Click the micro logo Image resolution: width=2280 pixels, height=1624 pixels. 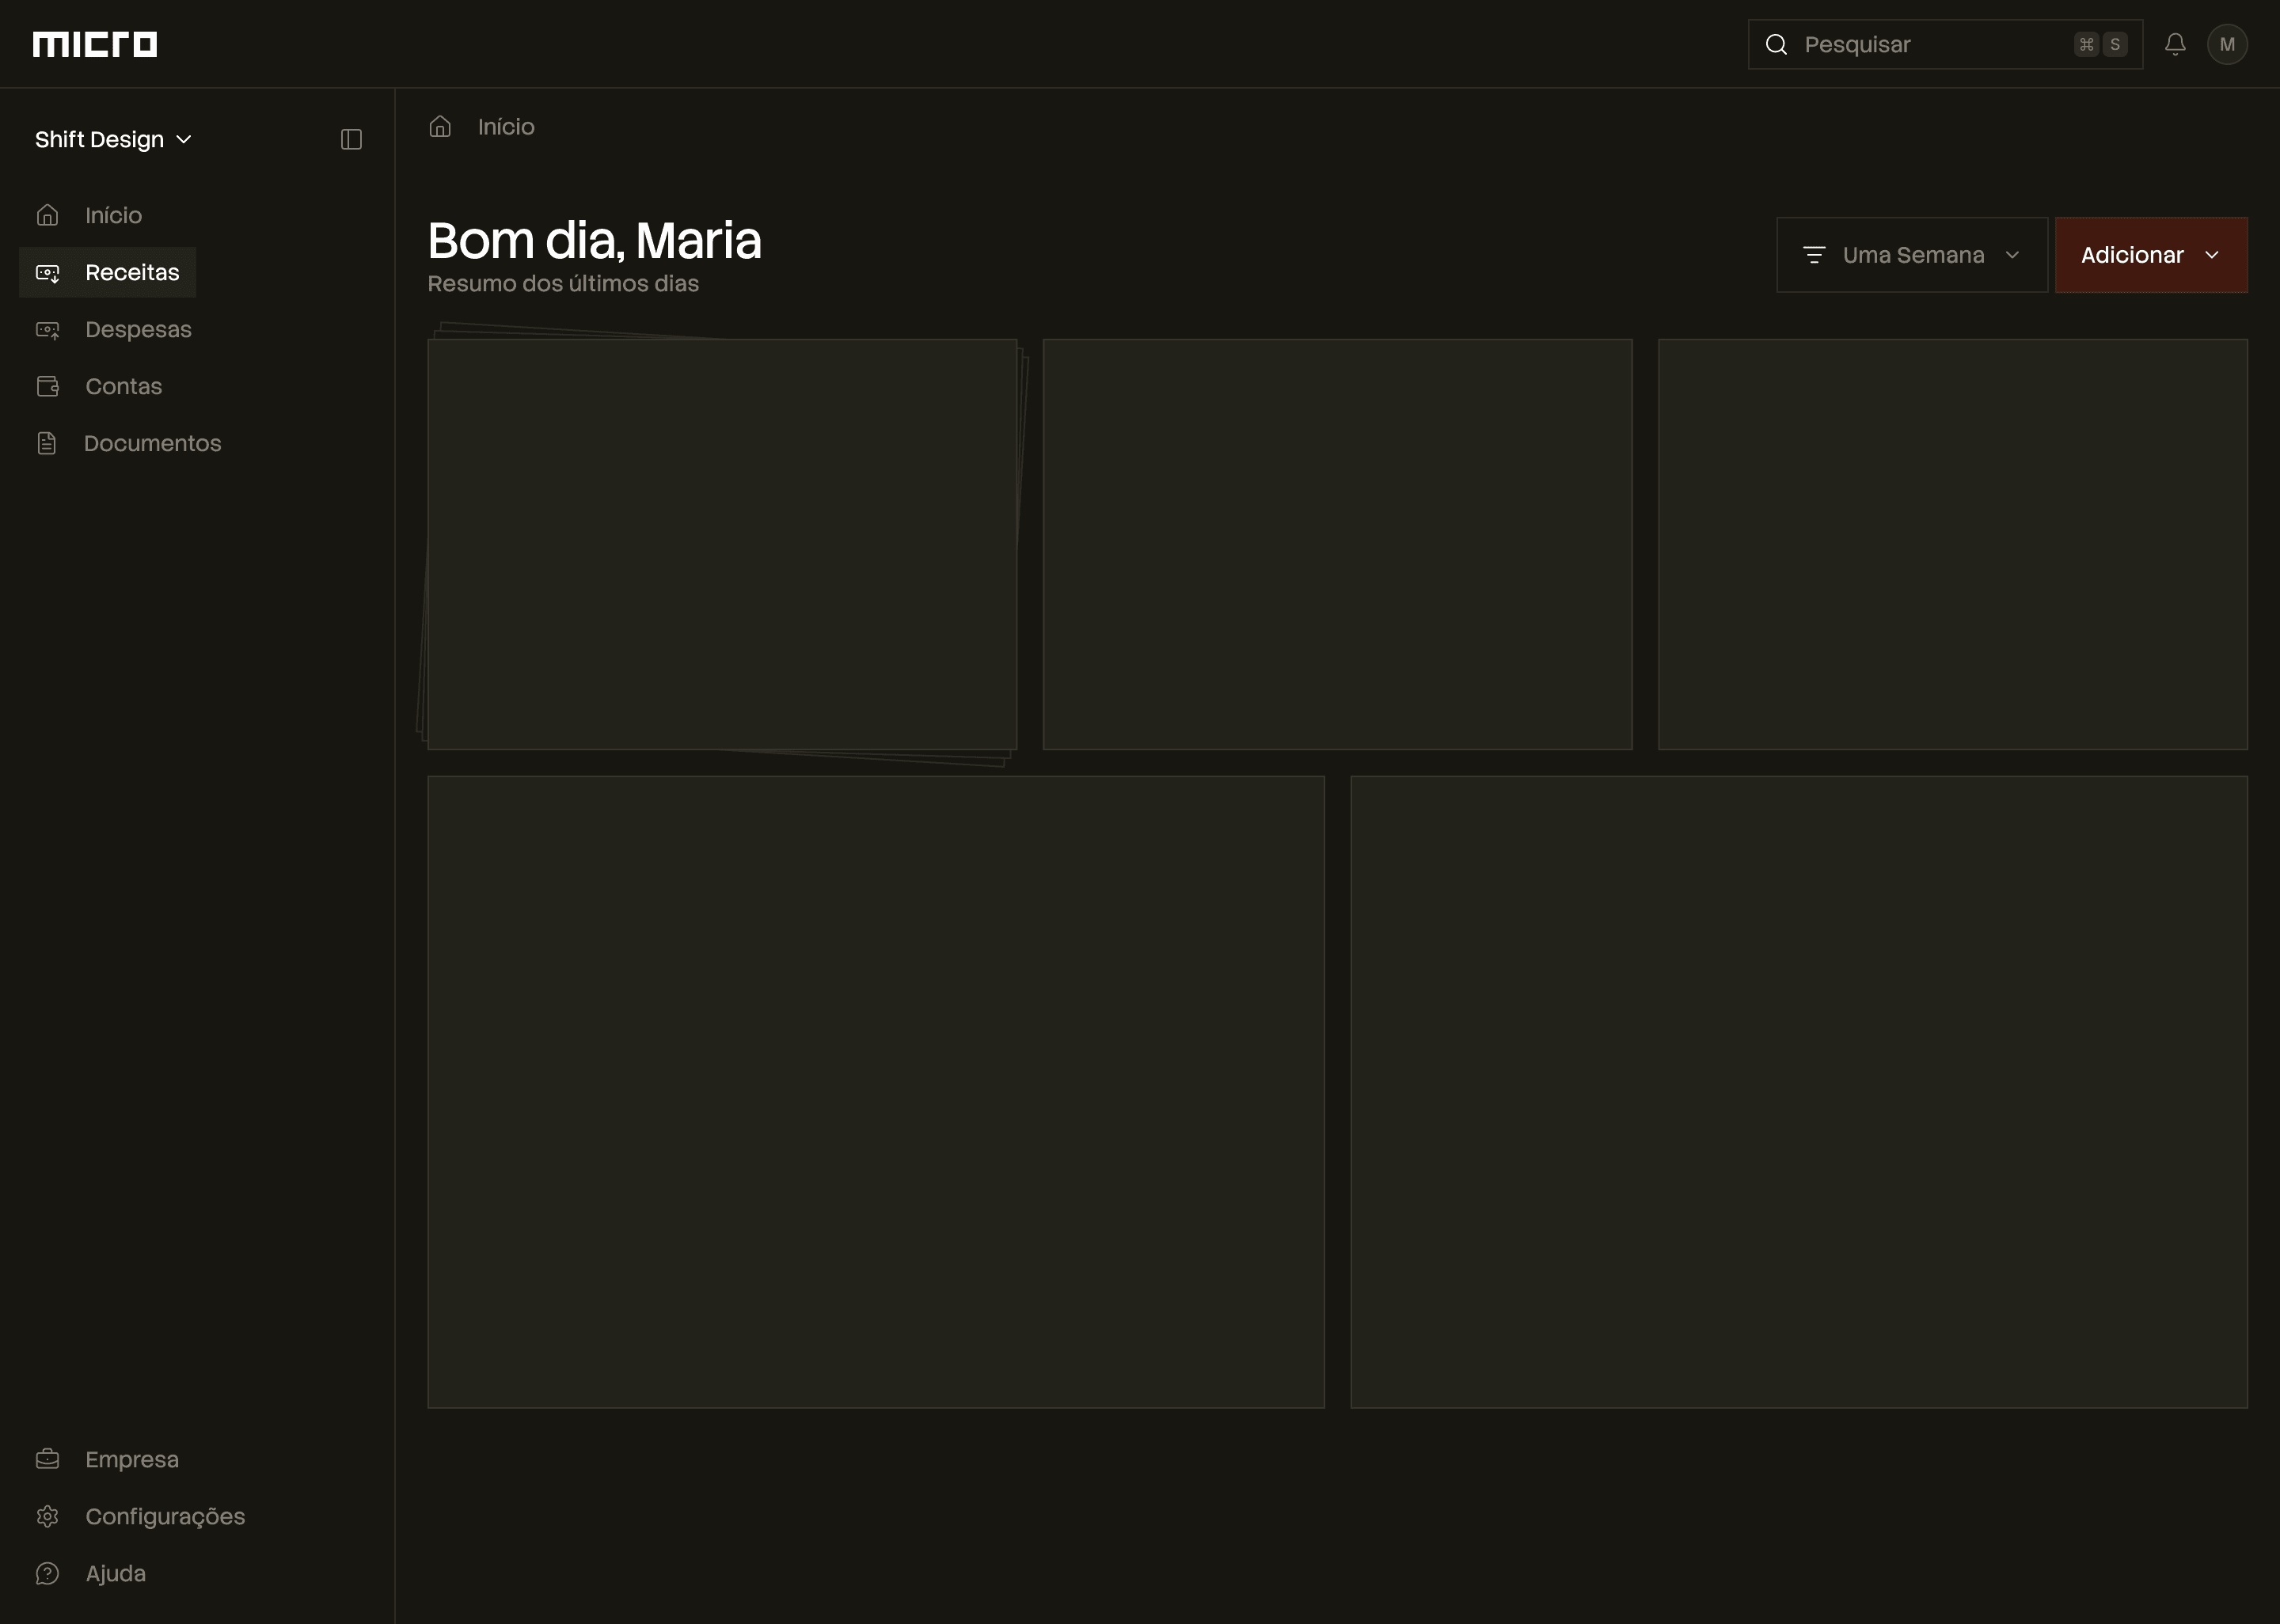pyautogui.click(x=95, y=44)
